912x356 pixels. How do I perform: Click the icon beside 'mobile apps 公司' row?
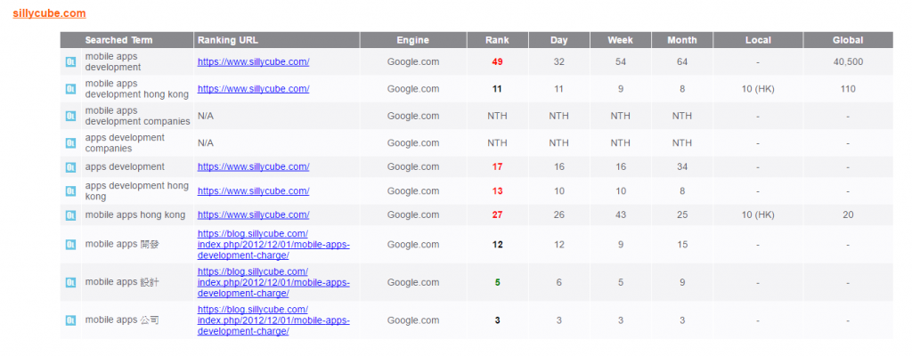[x=70, y=320]
